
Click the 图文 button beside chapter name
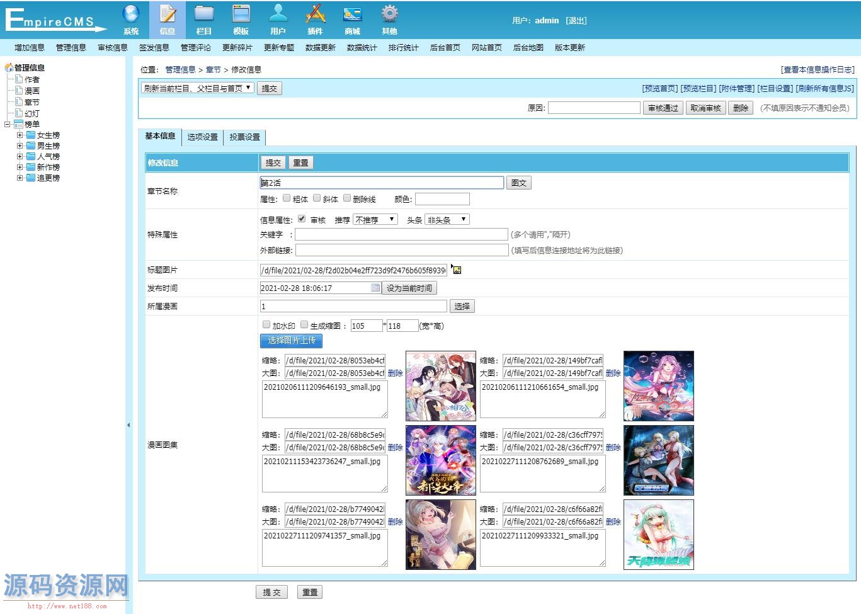coord(519,183)
